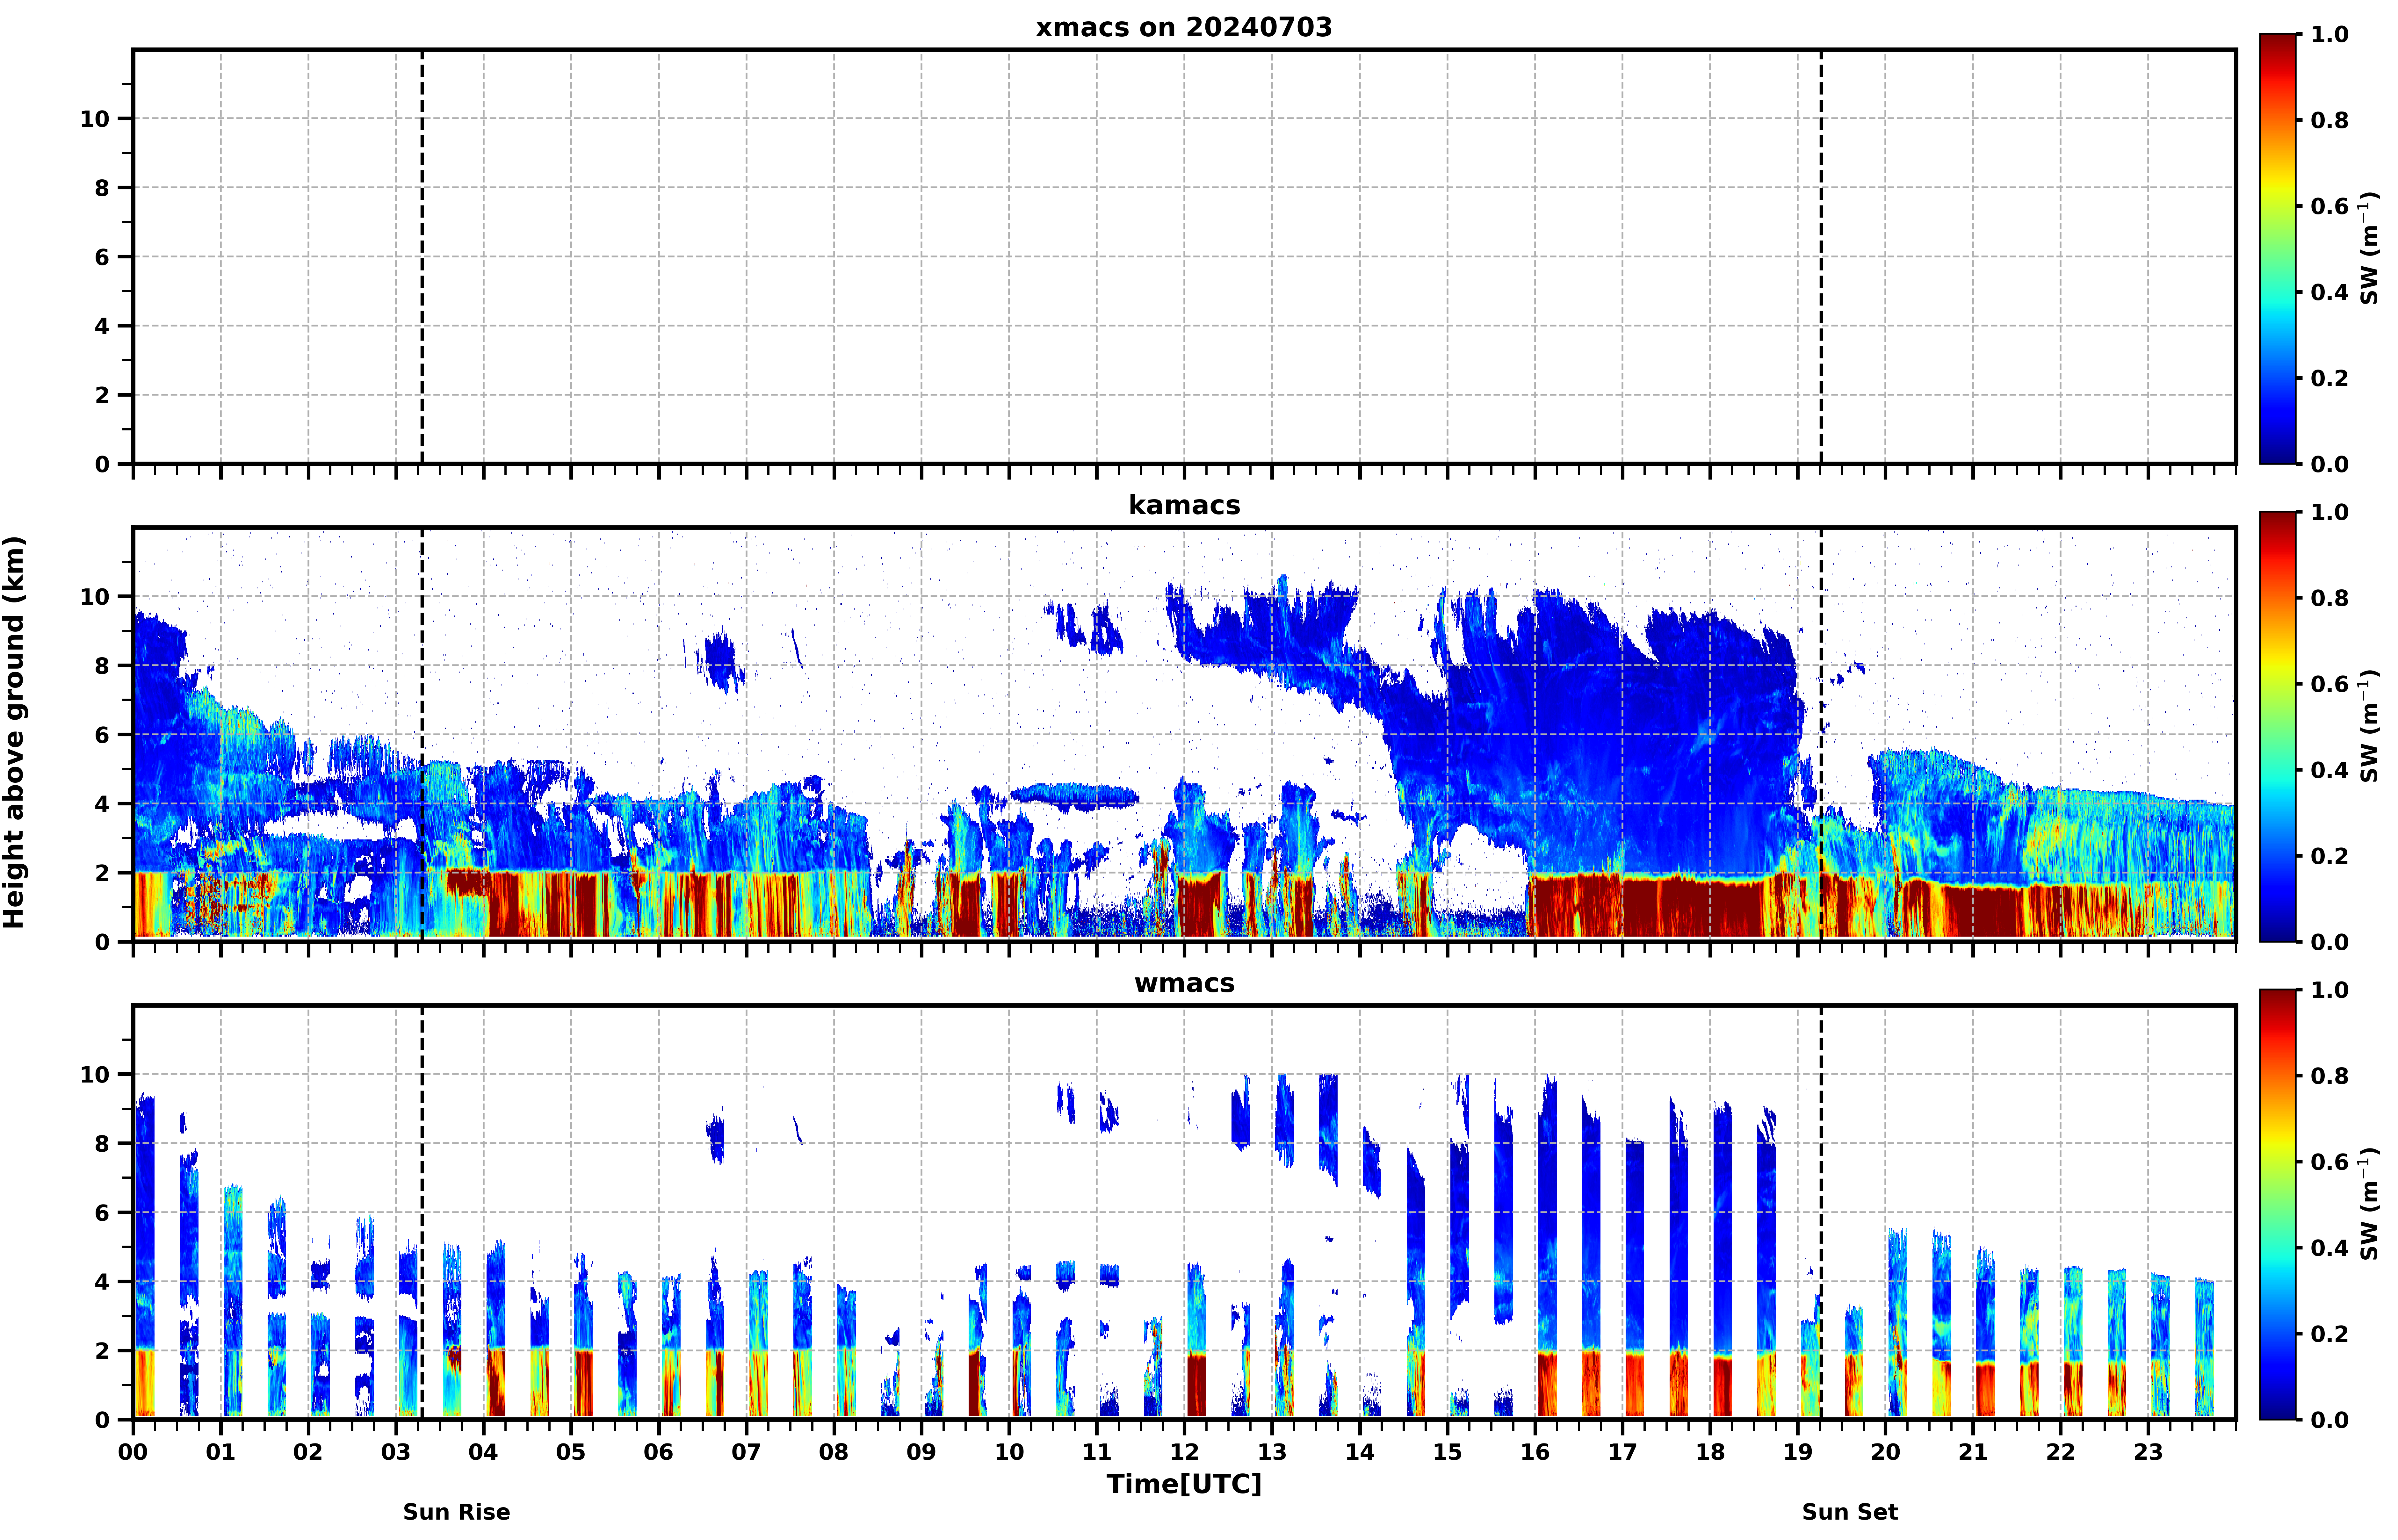Click the "01" time tick label
Viewport: 2398px width, 1540px height.
click(x=221, y=1452)
